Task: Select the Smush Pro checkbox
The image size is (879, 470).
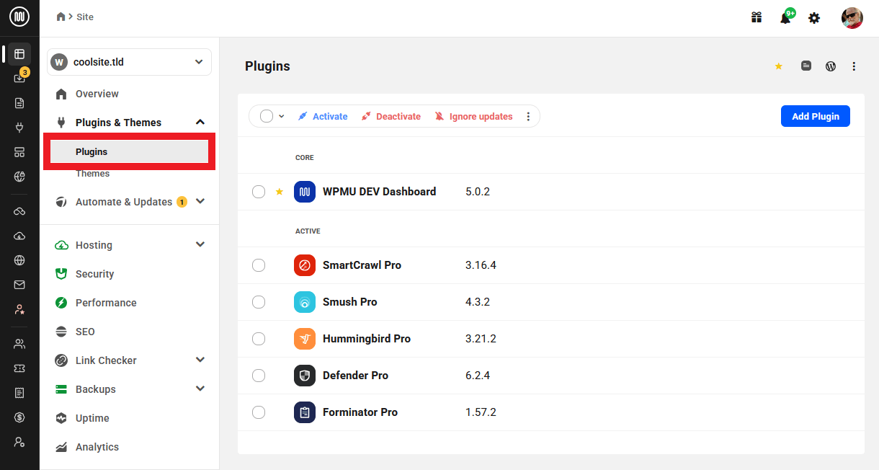Action: [259, 302]
